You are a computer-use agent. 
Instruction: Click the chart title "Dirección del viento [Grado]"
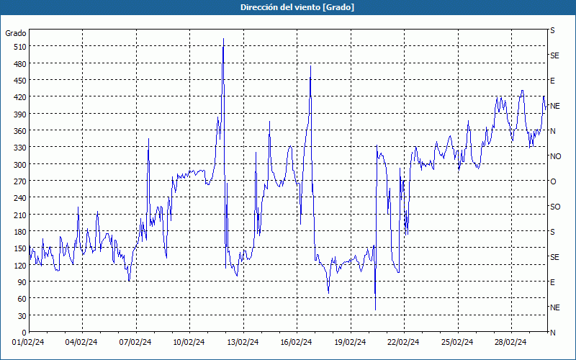tap(297, 7)
